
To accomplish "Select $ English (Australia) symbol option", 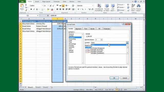I will coord(97,50).
